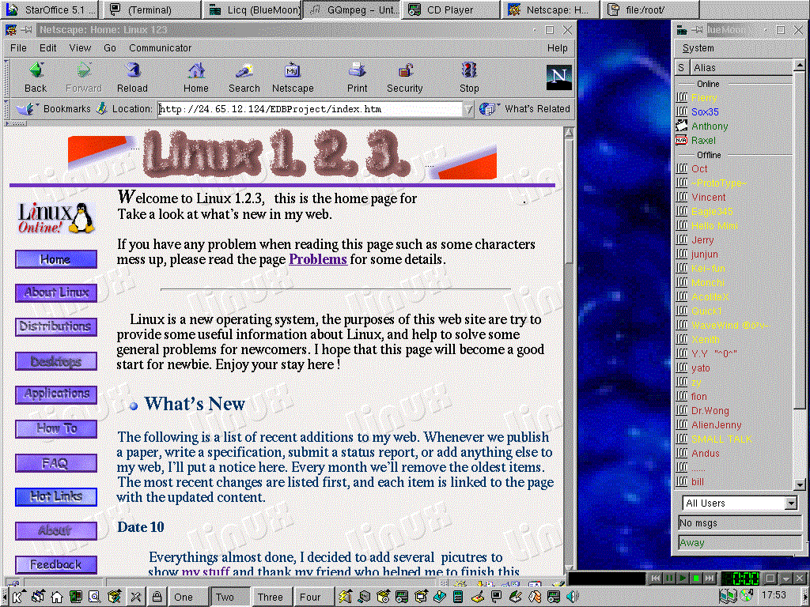Open the Security info icon
This screenshot has width=810, height=607.
click(404, 77)
